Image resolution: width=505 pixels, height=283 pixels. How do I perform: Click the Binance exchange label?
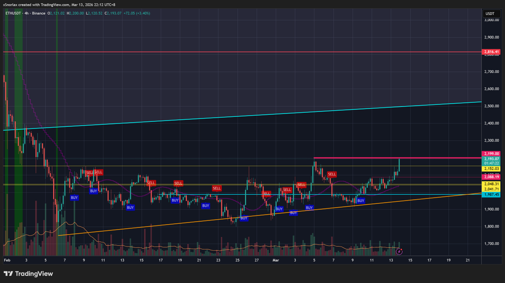point(40,13)
